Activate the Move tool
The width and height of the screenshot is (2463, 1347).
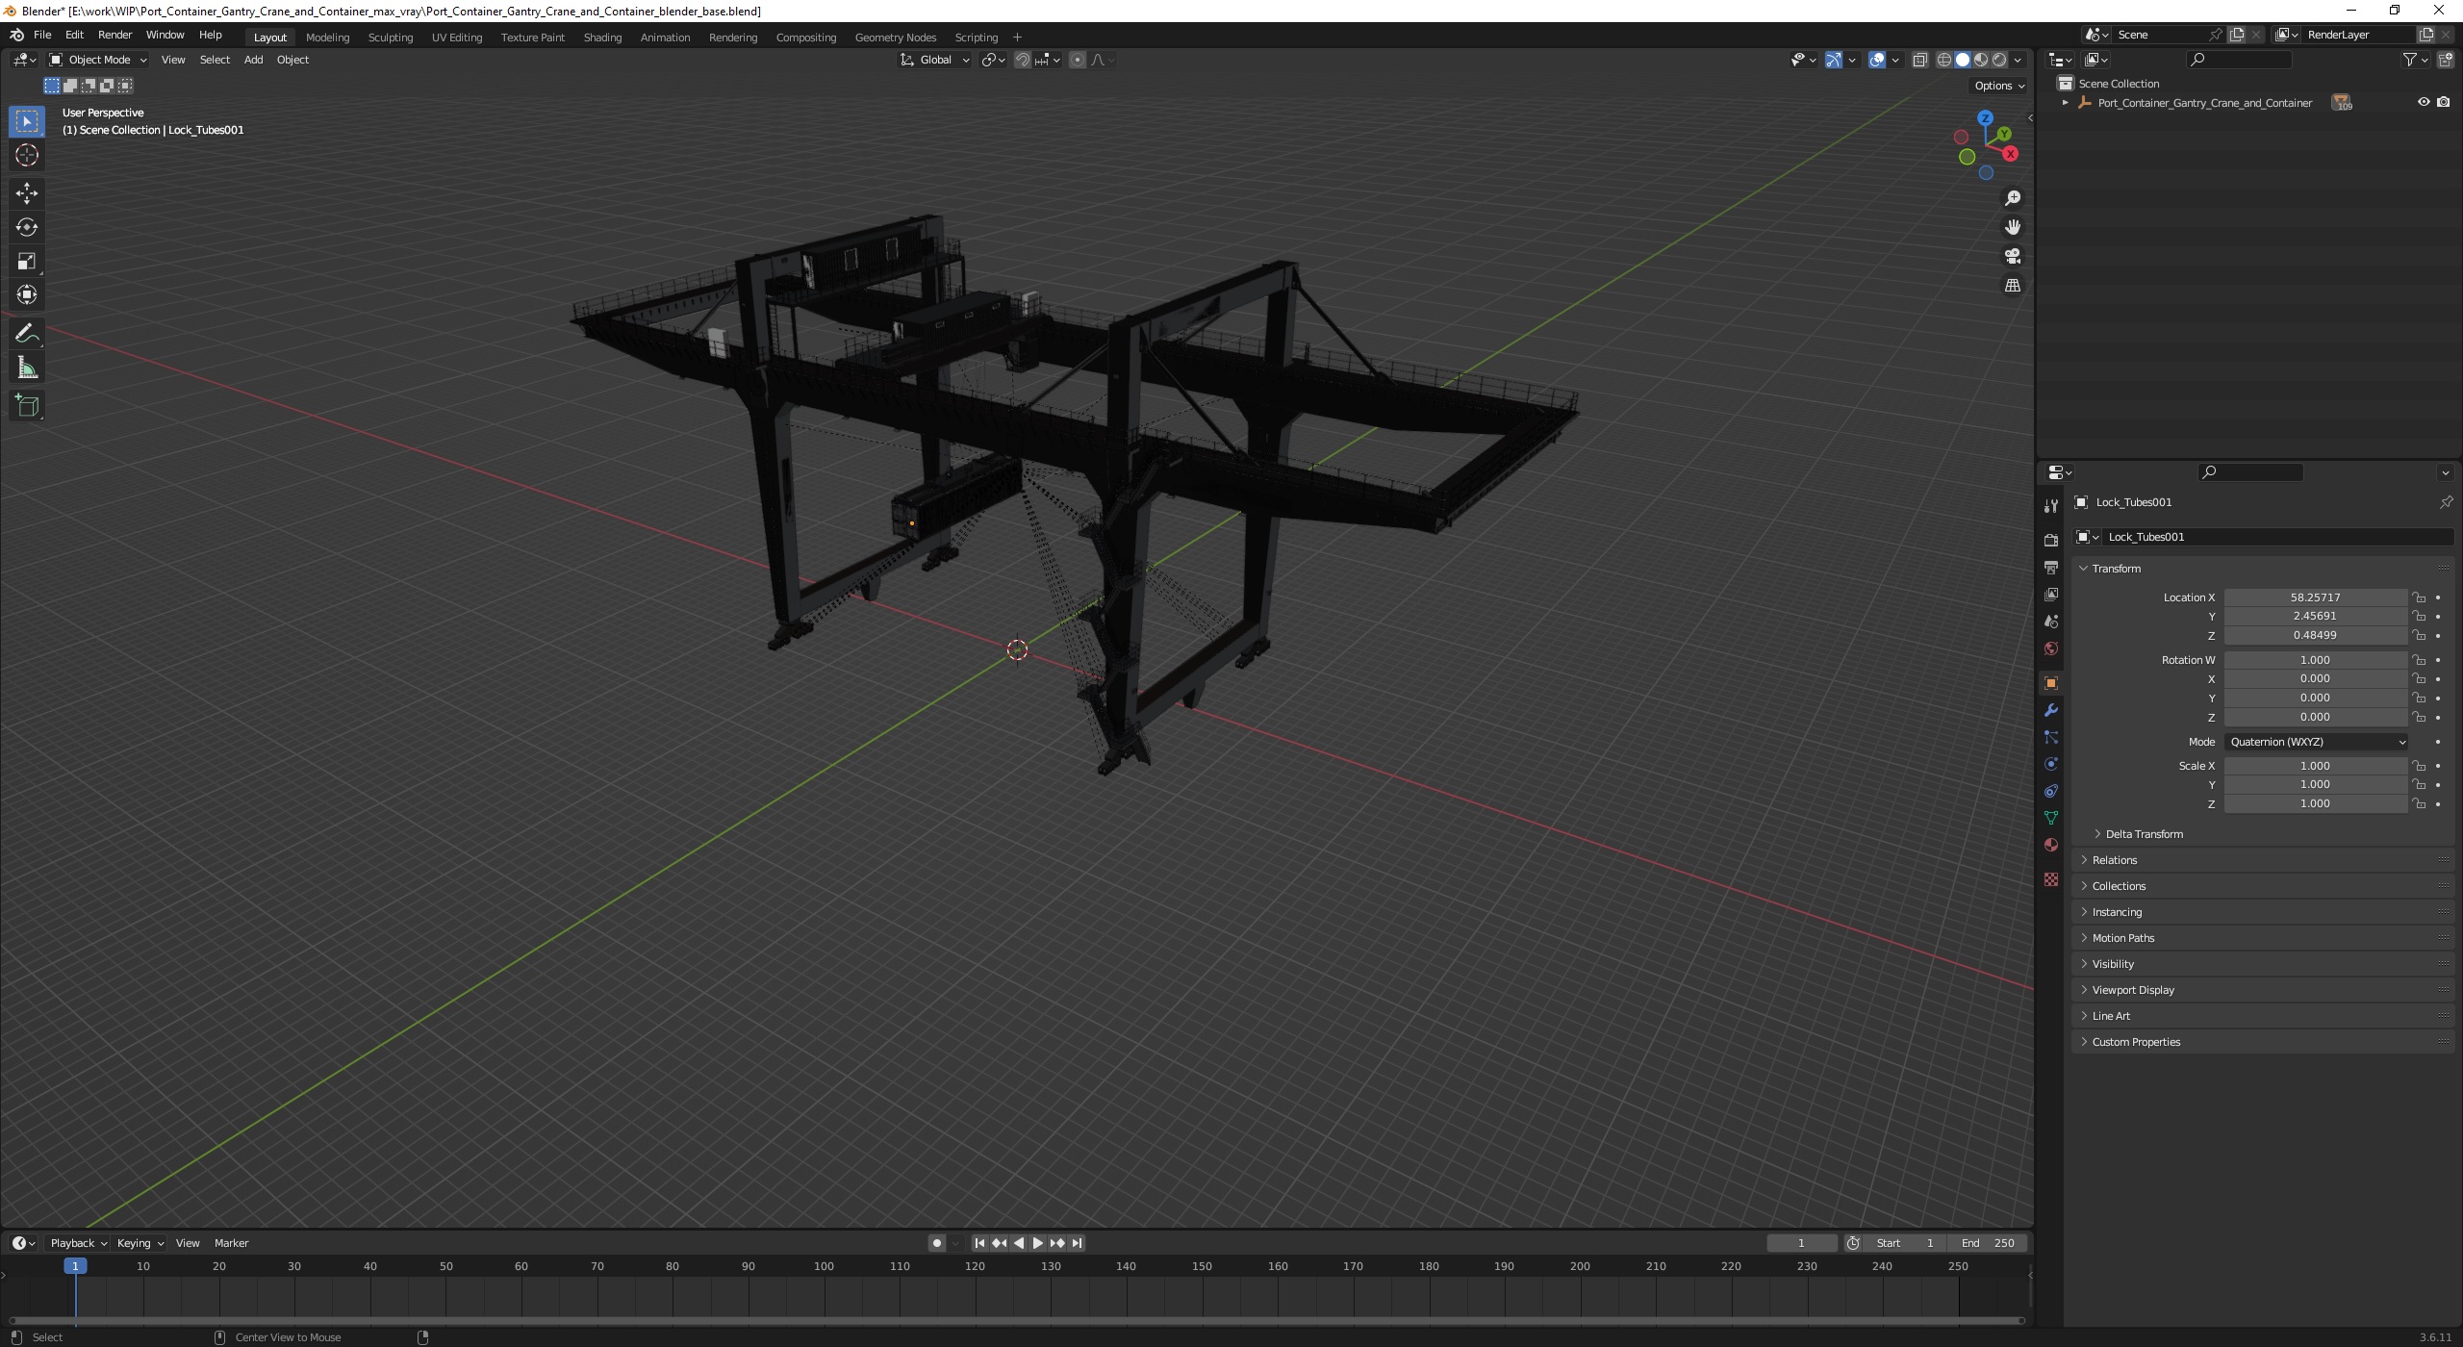pos(27,193)
